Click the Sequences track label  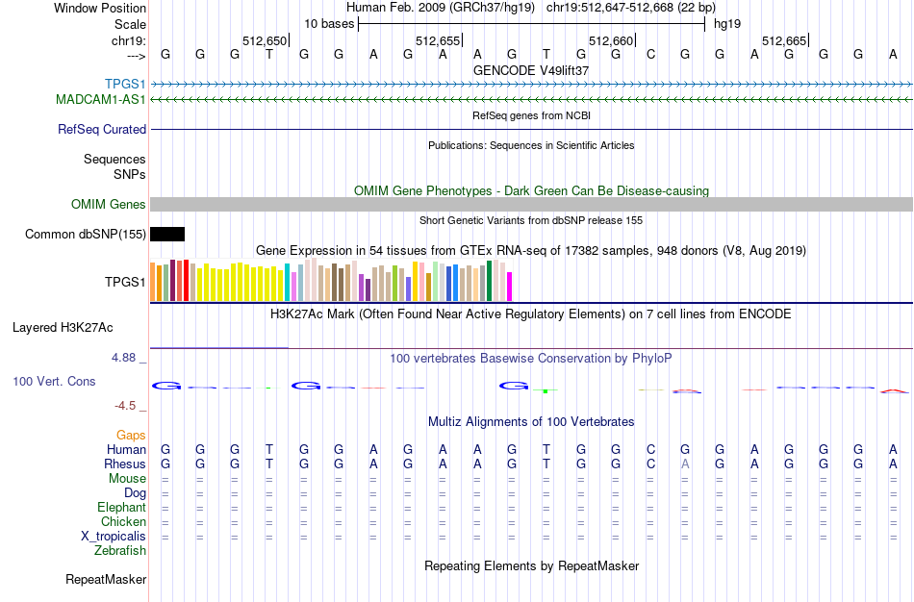[114, 159]
